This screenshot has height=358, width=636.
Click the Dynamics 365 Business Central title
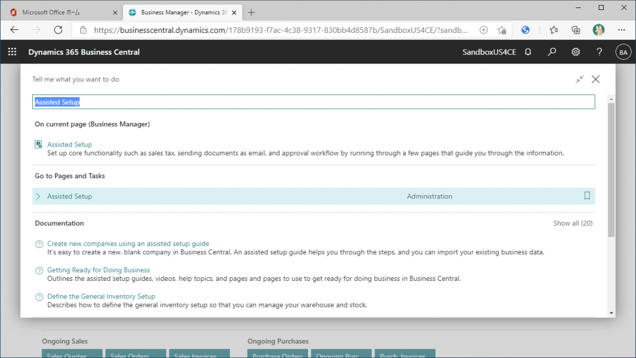pos(84,52)
